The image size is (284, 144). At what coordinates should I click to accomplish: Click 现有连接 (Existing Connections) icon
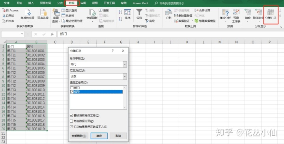43,12
